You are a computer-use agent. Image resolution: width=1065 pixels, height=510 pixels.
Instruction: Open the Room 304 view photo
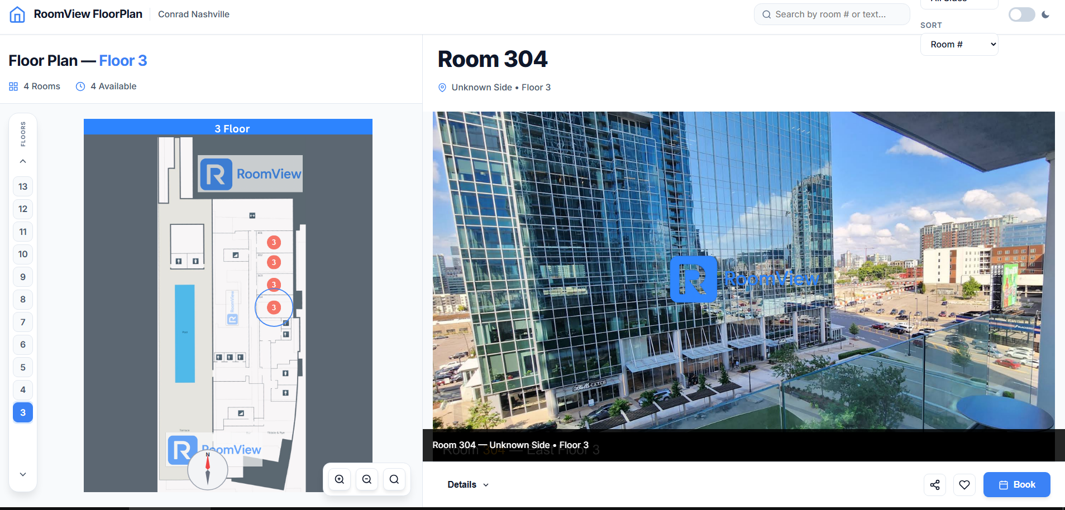743,271
